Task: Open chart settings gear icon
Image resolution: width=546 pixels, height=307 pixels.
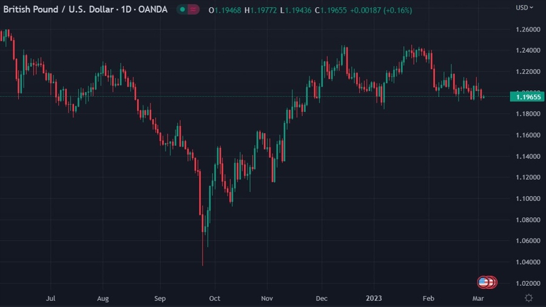Action: pyautogui.click(x=528, y=297)
